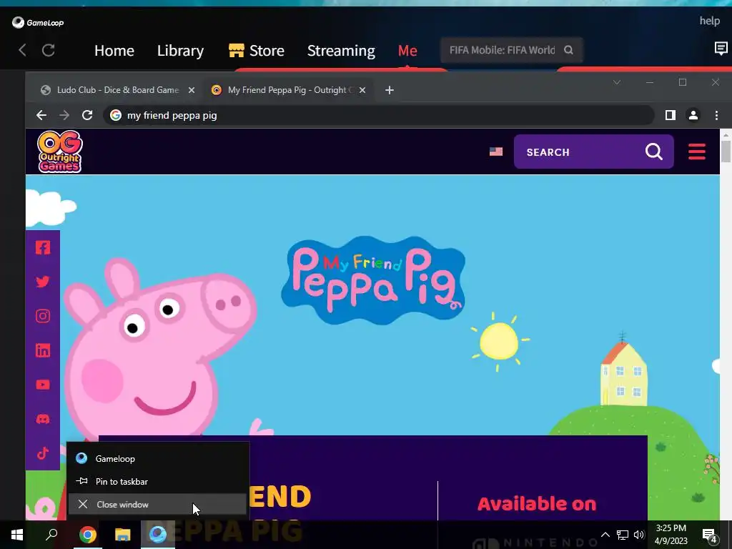732x549 pixels.
Task: Navigate back in the browser
Action: (x=41, y=115)
